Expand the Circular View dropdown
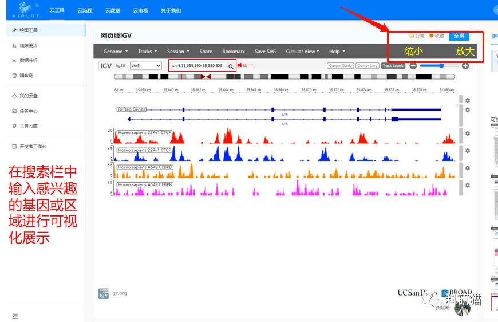Screen dimensions: 498x322 click(303, 52)
